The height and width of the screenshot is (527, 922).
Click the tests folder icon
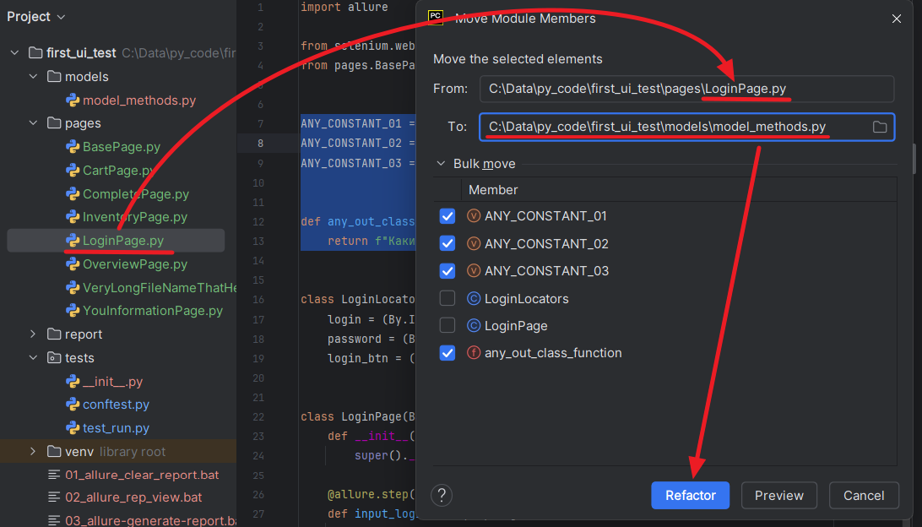tap(54, 358)
